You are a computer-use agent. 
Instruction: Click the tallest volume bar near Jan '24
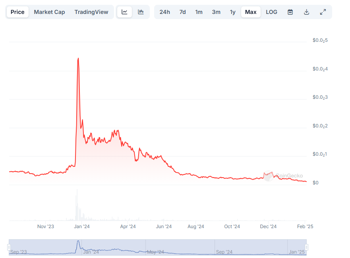[77, 205]
